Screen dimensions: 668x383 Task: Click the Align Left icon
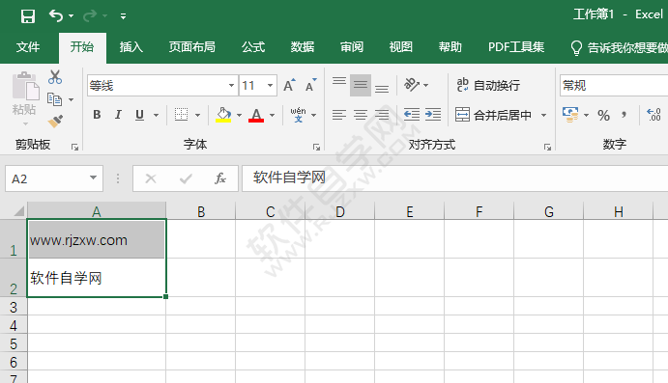[339, 115]
